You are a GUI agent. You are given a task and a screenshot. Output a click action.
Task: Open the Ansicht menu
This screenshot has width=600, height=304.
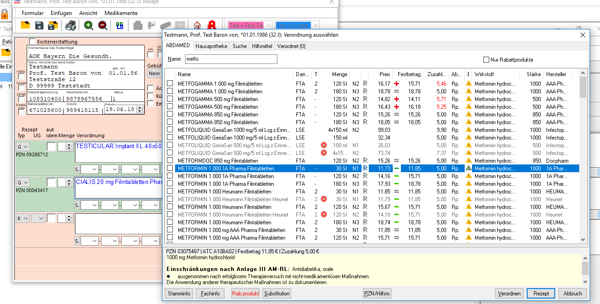coord(88,13)
